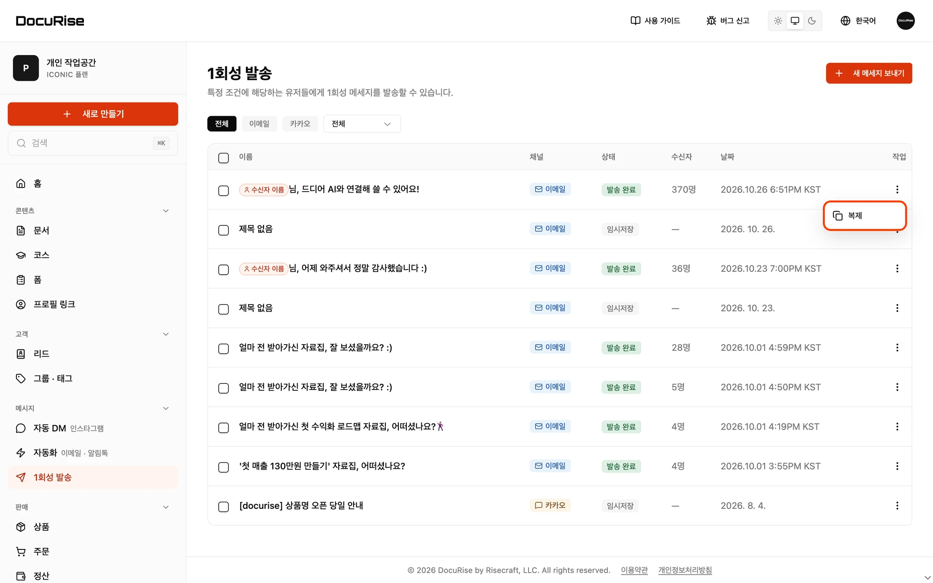This screenshot has width=933, height=583.
Task: Check the 제목 없음 2026. 10. 23. row
Action: pyautogui.click(x=223, y=309)
